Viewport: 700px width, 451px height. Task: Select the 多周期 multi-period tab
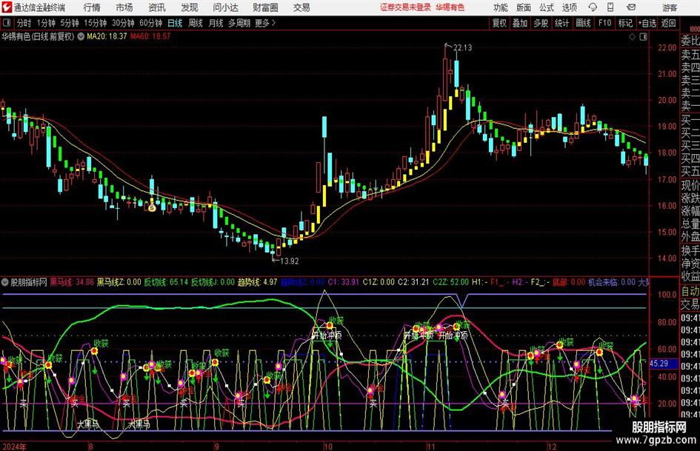point(239,23)
